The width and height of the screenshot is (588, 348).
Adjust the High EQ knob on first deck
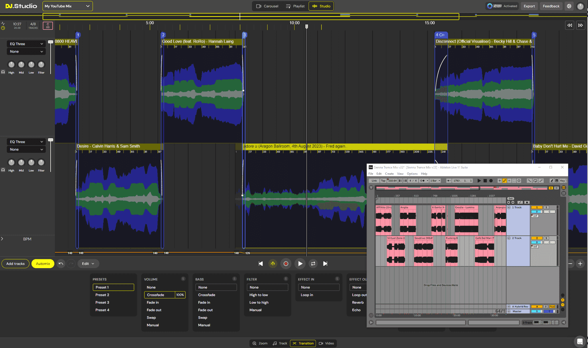(x=11, y=64)
